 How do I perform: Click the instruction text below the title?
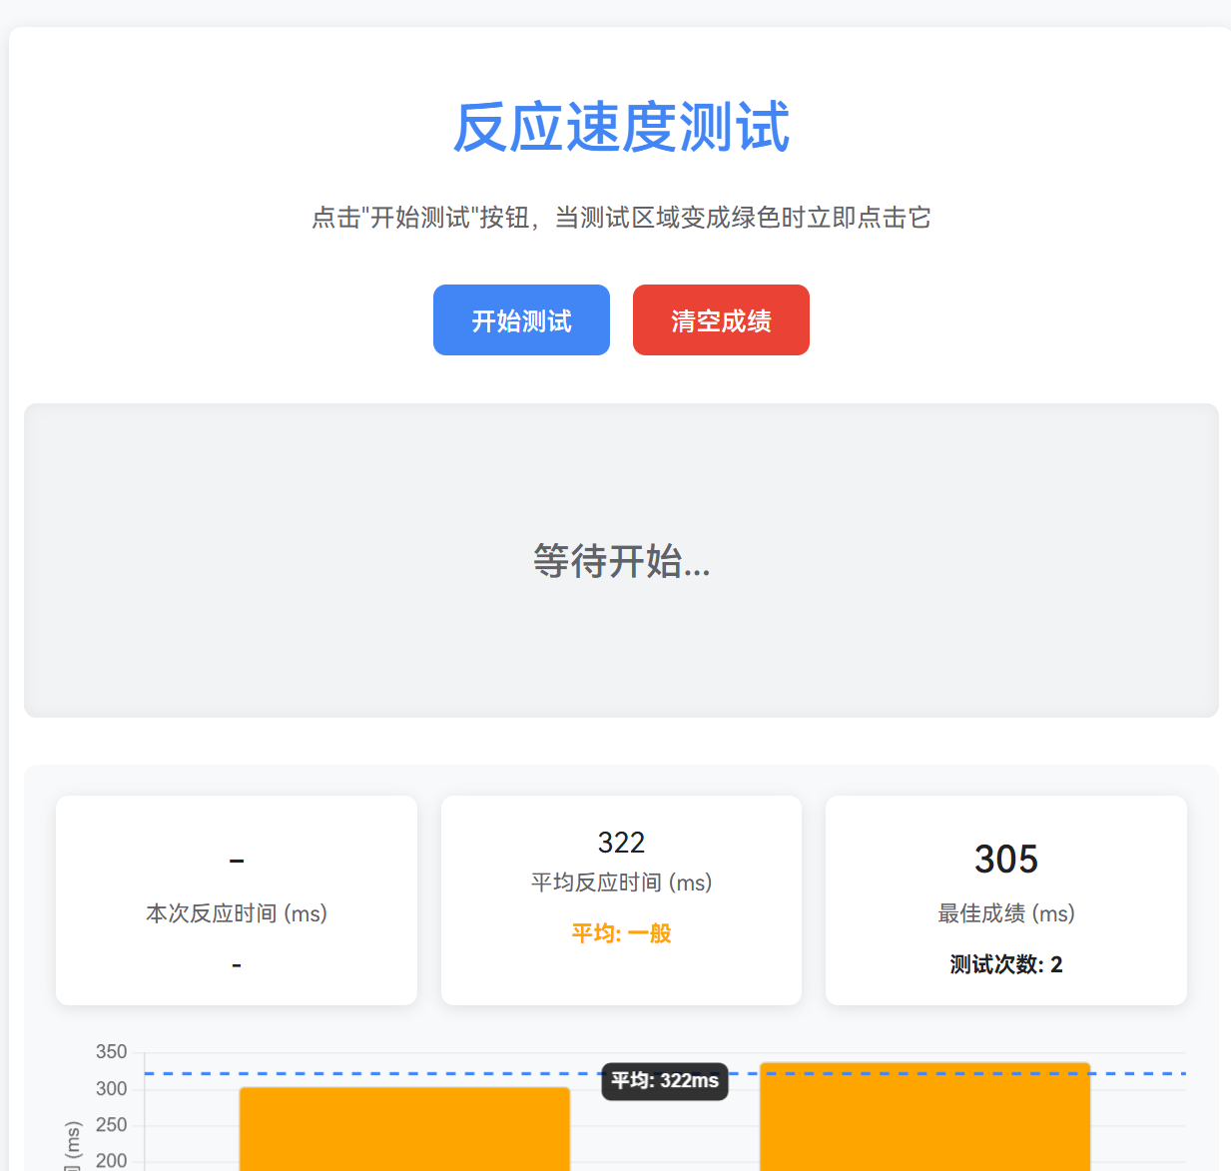(621, 218)
